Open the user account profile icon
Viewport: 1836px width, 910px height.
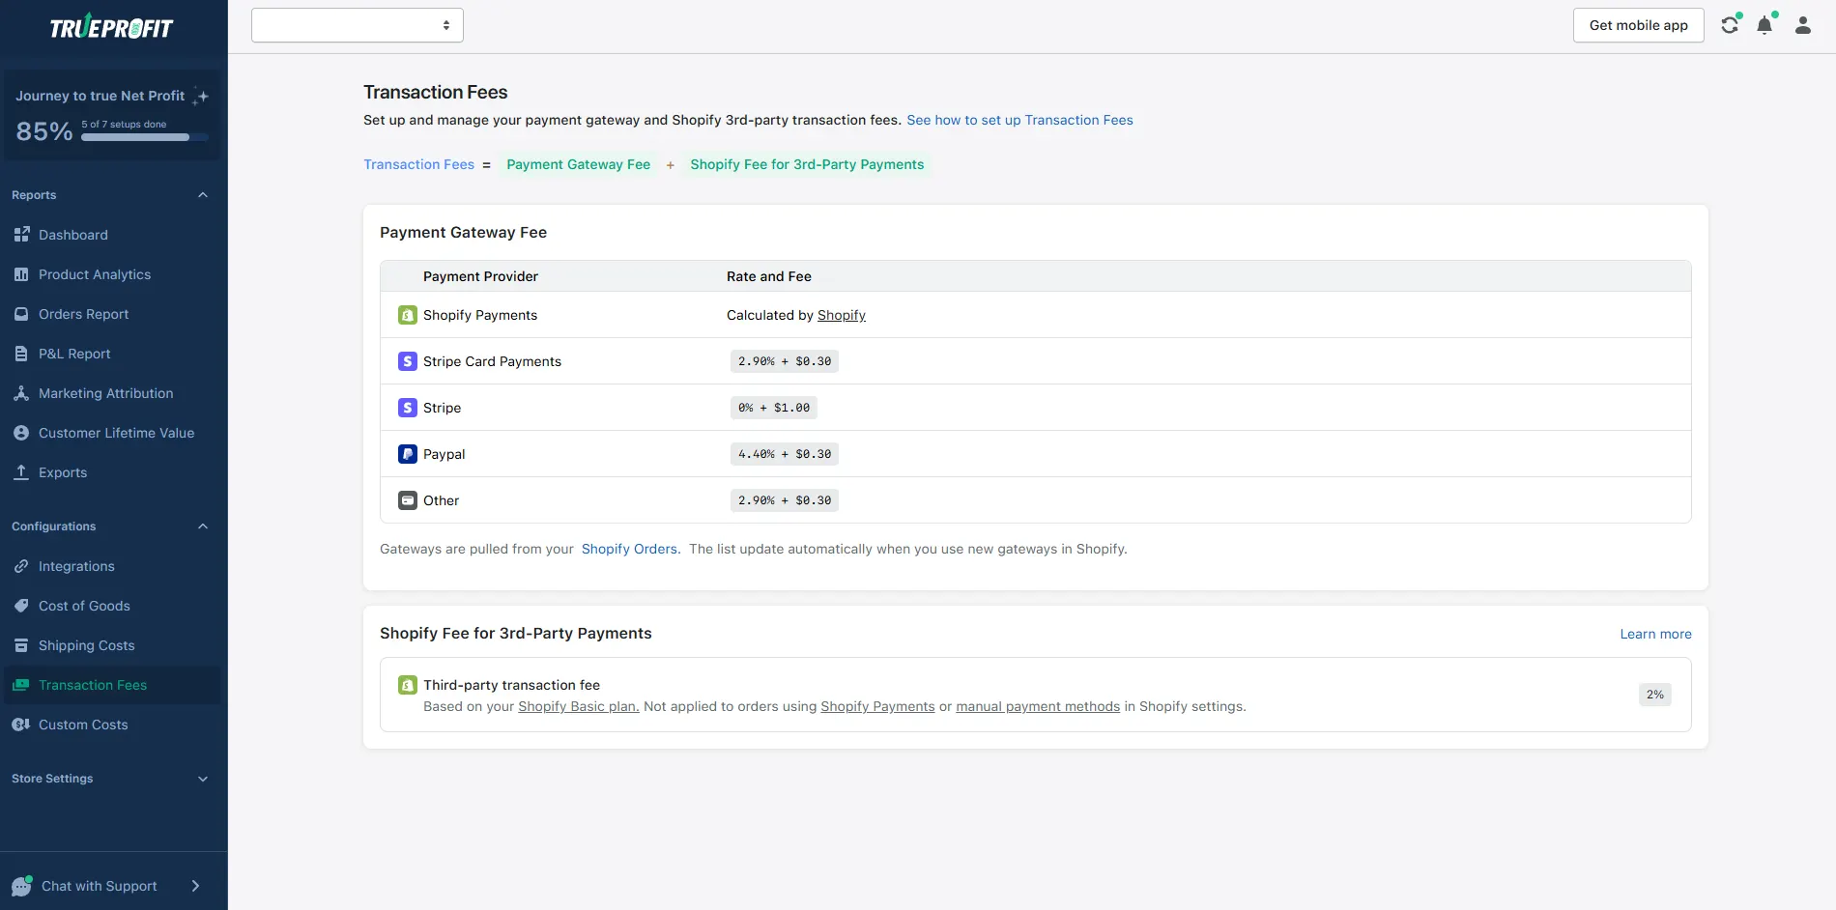(1802, 25)
